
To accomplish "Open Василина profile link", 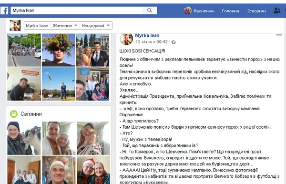I will coord(204,11).
